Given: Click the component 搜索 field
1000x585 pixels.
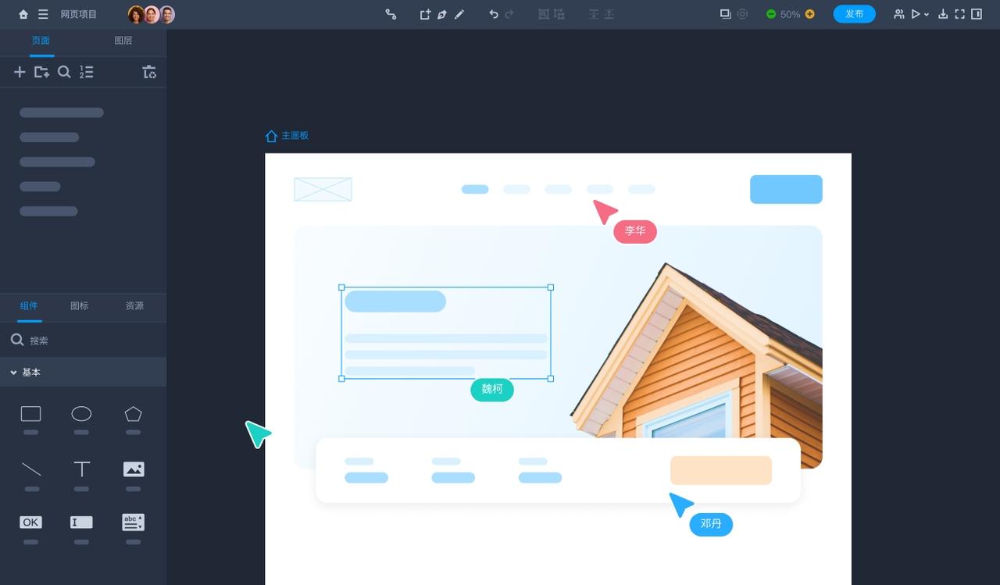Looking at the screenshot, I should coord(83,341).
